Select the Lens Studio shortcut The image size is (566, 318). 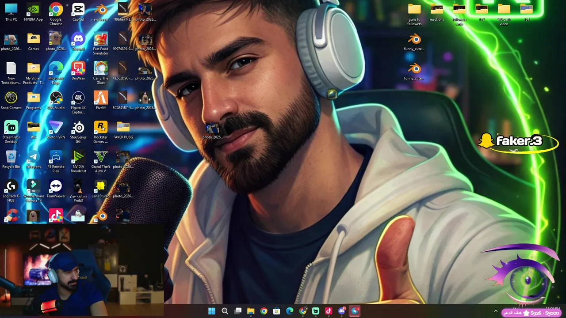click(101, 189)
